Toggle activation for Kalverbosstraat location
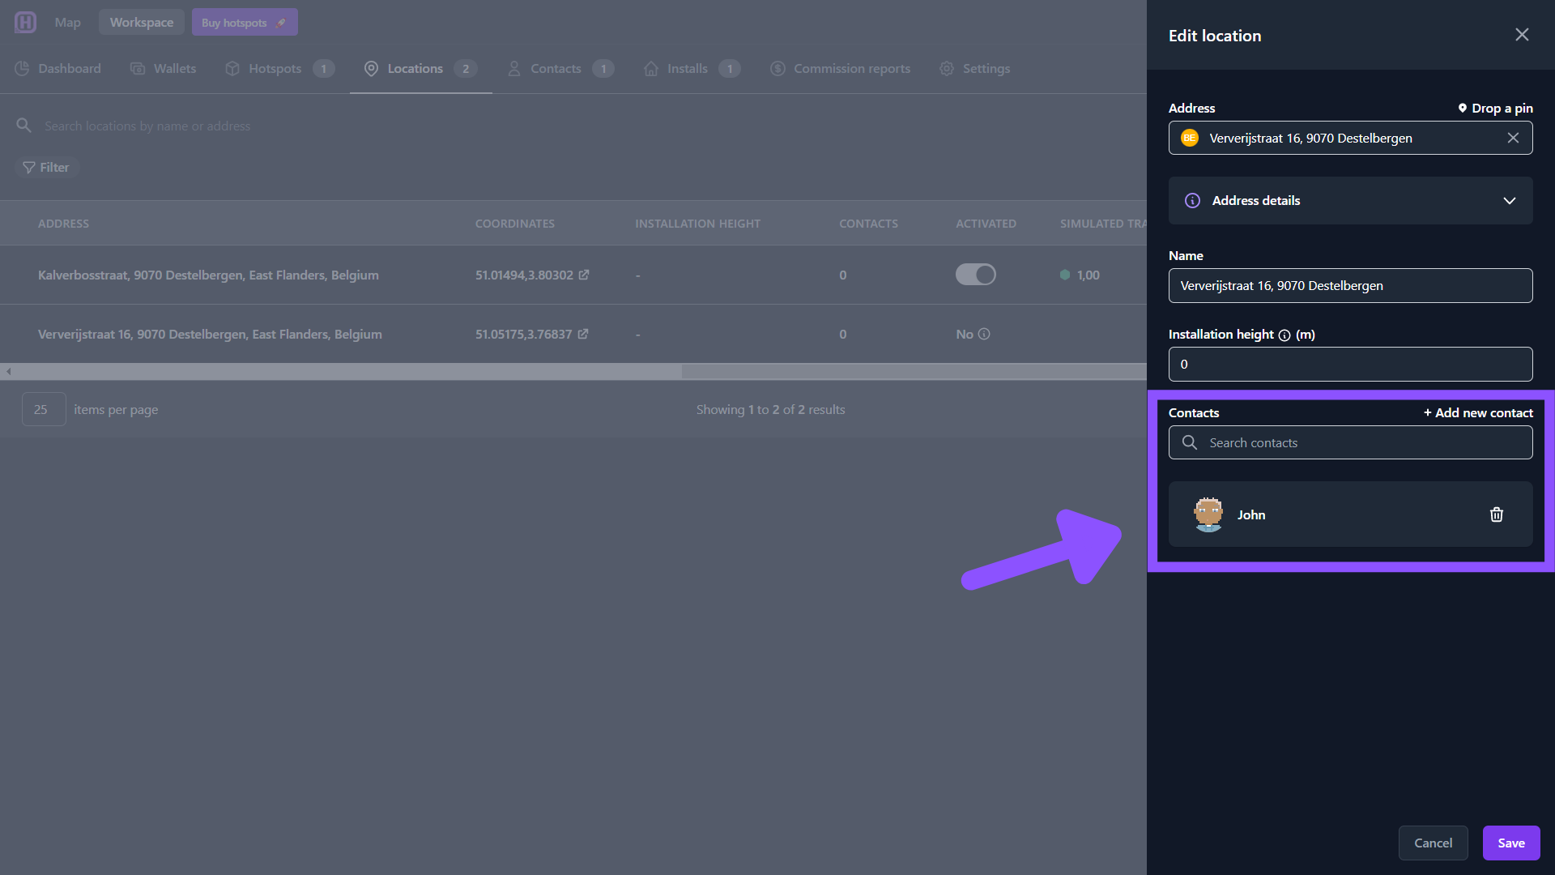 (976, 275)
